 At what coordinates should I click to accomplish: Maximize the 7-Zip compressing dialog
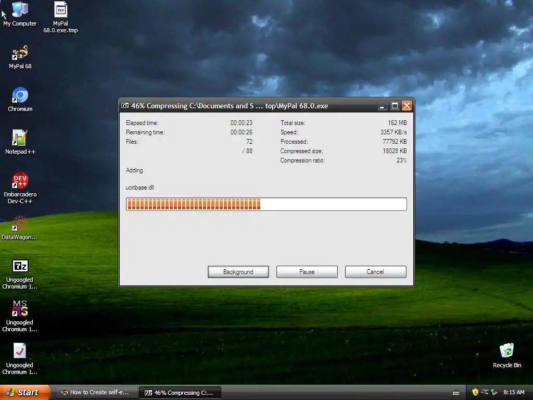coord(395,106)
